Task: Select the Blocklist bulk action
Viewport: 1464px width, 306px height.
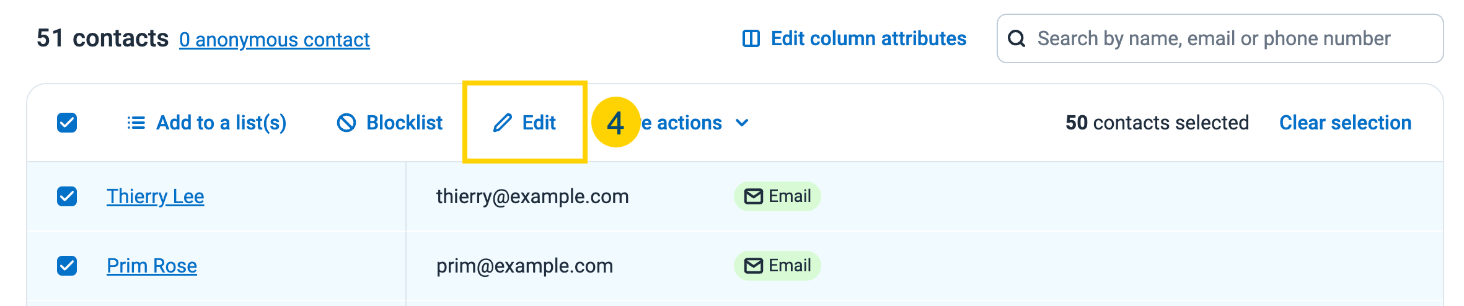Action: click(390, 123)
